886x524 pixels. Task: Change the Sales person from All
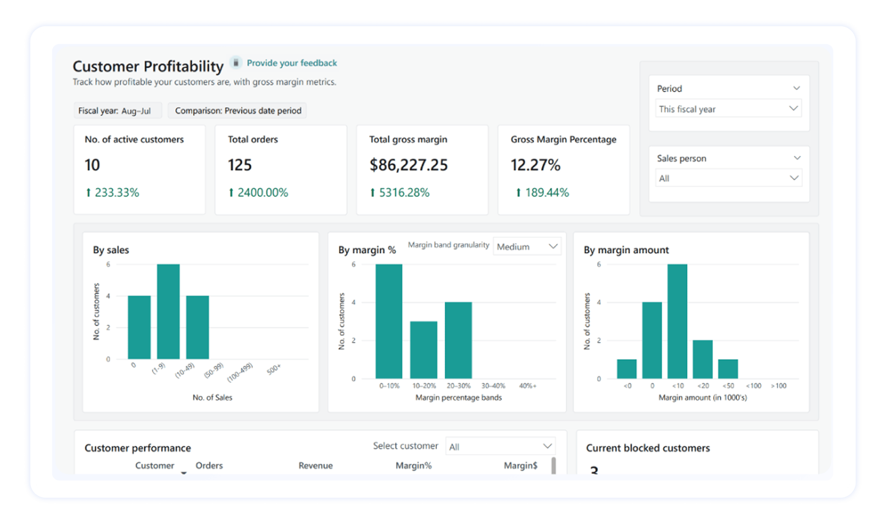coord(728,178)
